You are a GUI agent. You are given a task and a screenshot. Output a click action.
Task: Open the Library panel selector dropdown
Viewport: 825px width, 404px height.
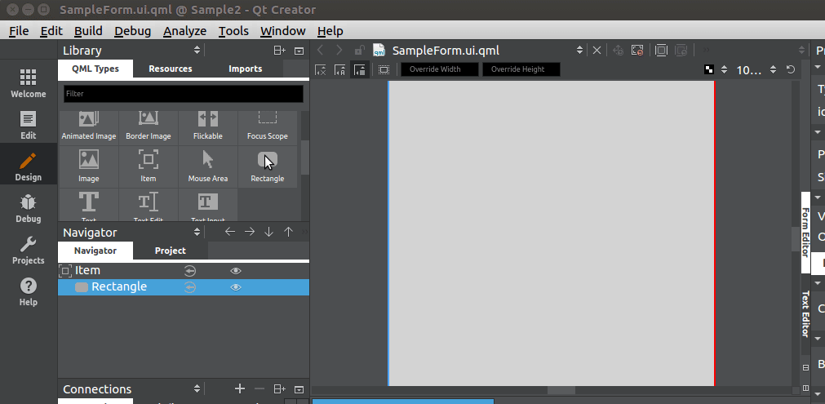pos(197,51)
